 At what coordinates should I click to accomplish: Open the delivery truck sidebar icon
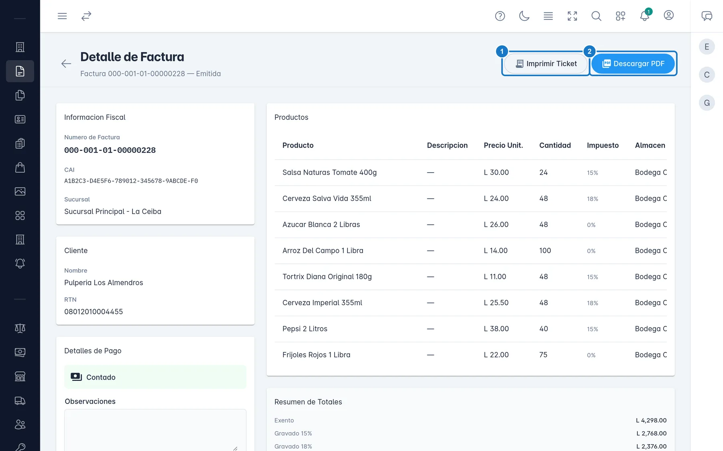(x=20, y=400)
